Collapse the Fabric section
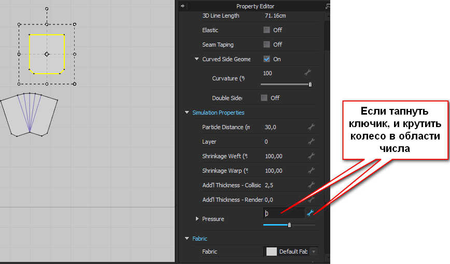 [x=187, y=239]
